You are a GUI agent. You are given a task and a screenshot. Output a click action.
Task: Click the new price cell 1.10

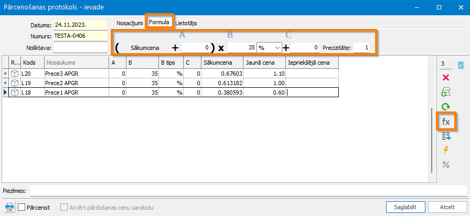pos(264,74)
